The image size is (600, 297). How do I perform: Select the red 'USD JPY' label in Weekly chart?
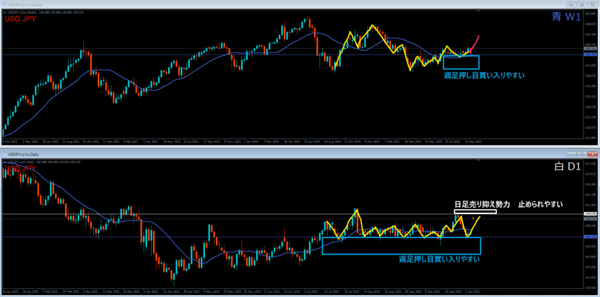coord(21,19)
